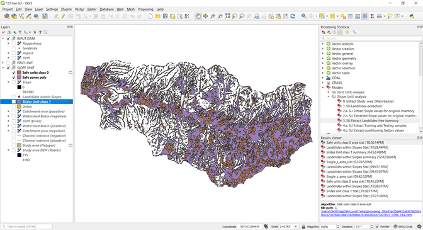Open the Scale dropdown
This screenshot has height=230, width=423.
tap(296, 226)
